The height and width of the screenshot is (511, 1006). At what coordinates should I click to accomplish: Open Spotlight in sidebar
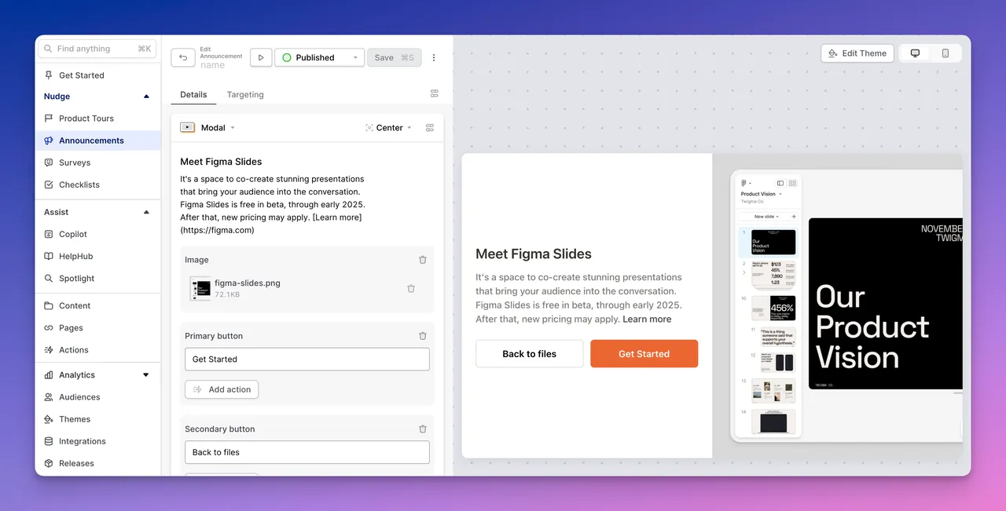pyautogui.click(x=97, y=278)
